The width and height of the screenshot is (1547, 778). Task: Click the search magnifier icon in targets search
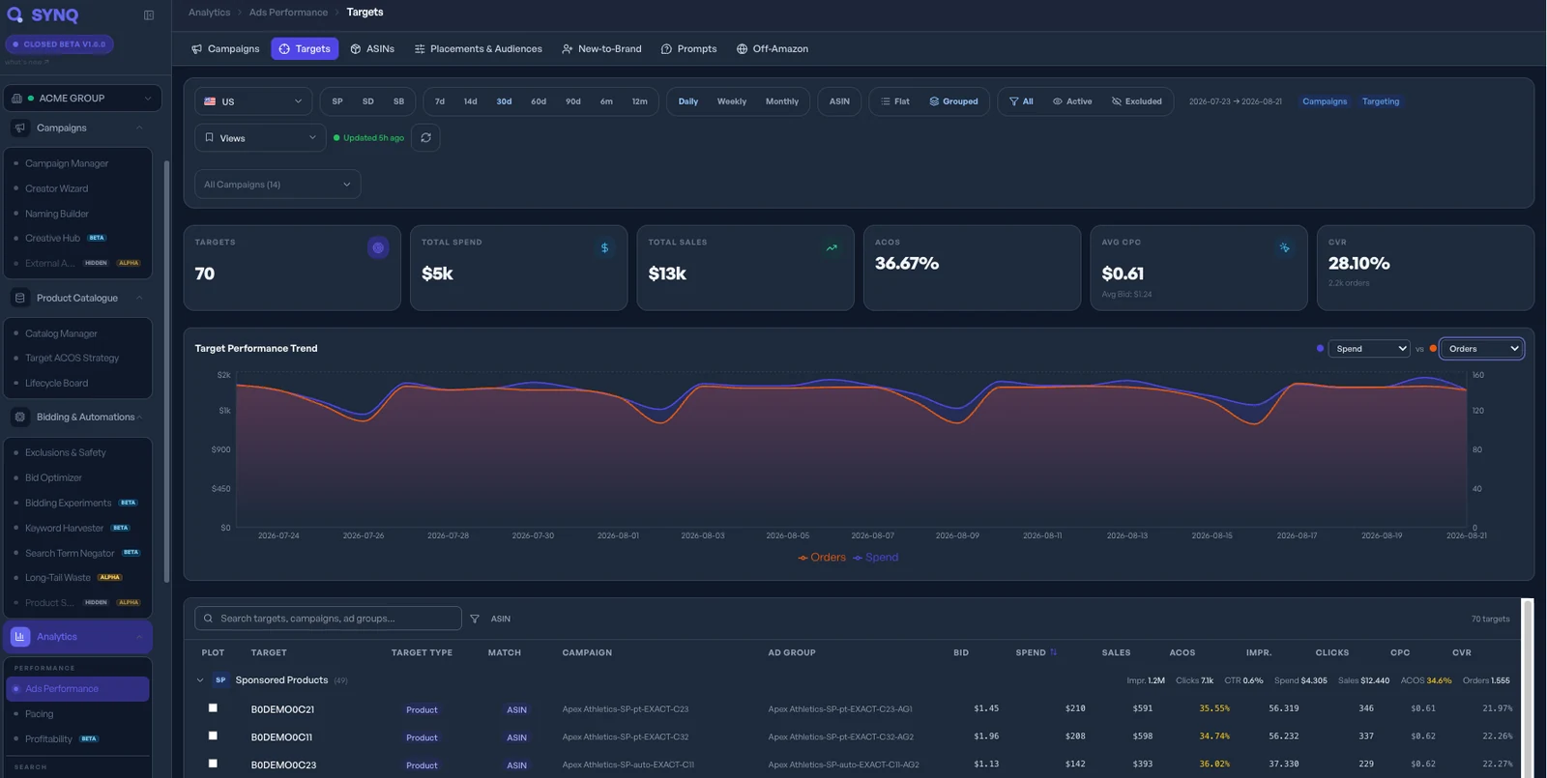coord(208,619)
